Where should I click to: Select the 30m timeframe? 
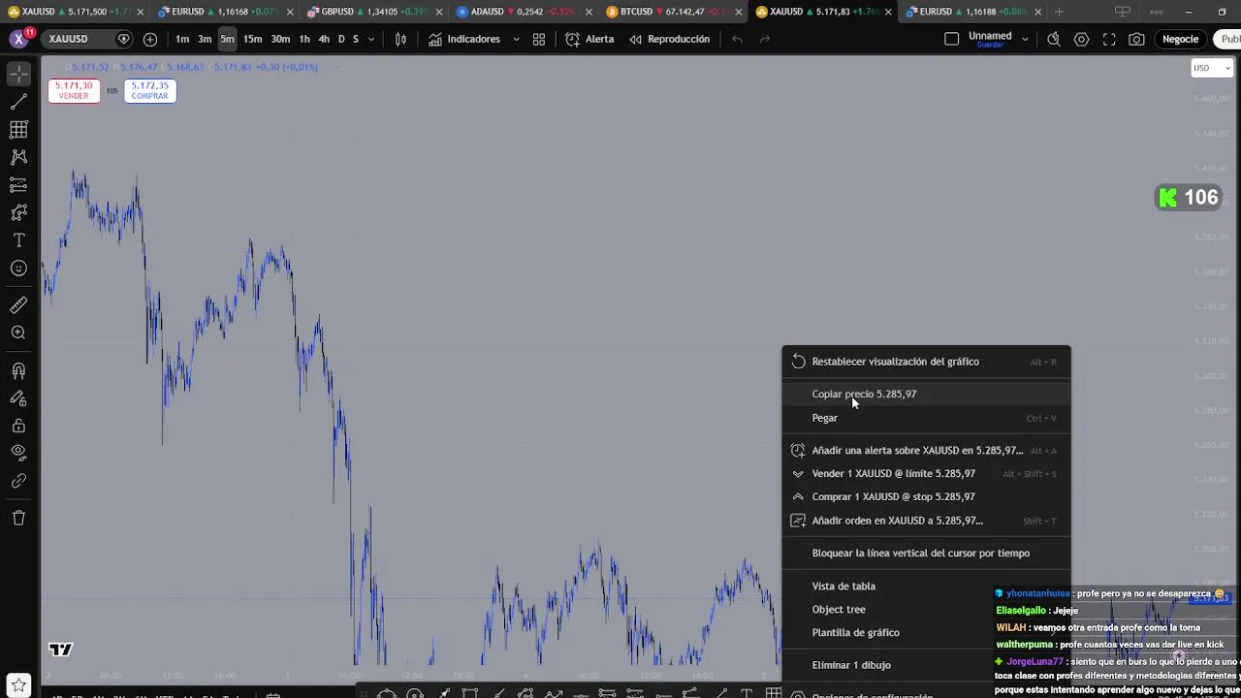280,39
